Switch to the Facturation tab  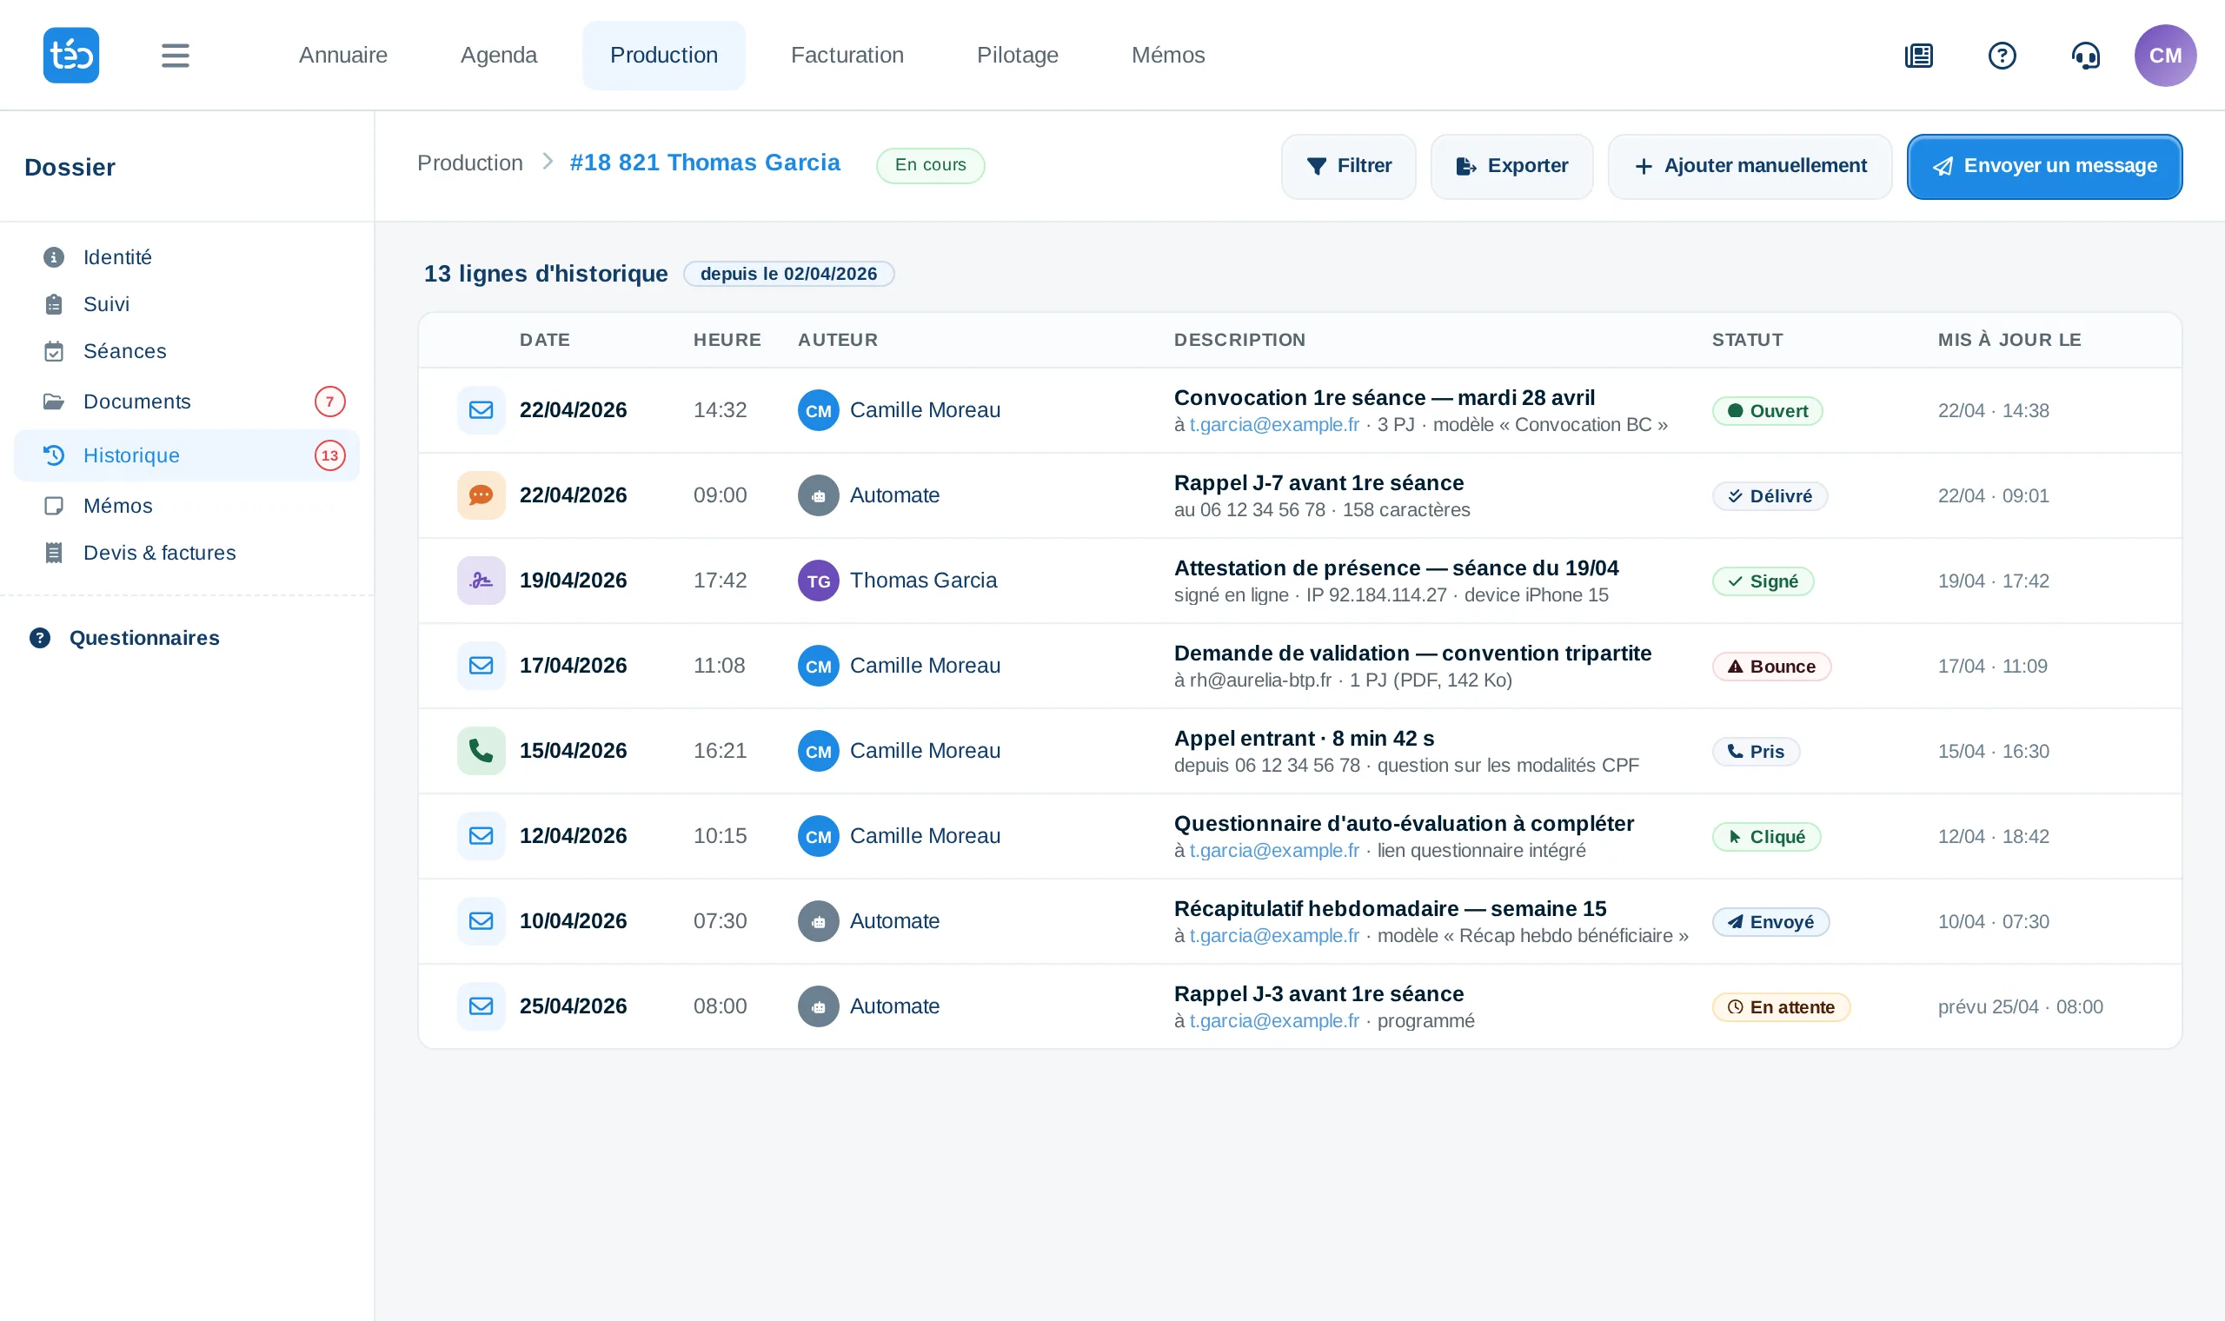(x=847, y=56)
